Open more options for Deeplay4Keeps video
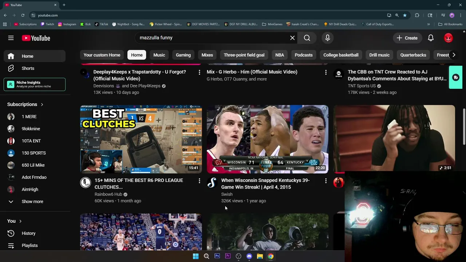Viewport: 466px width, 262px height. pyautogui.click(x=199, y=72)
